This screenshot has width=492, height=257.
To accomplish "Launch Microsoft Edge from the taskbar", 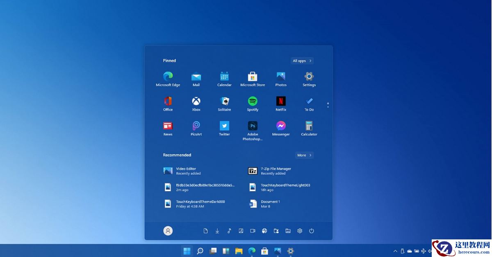I will [251, 251].
